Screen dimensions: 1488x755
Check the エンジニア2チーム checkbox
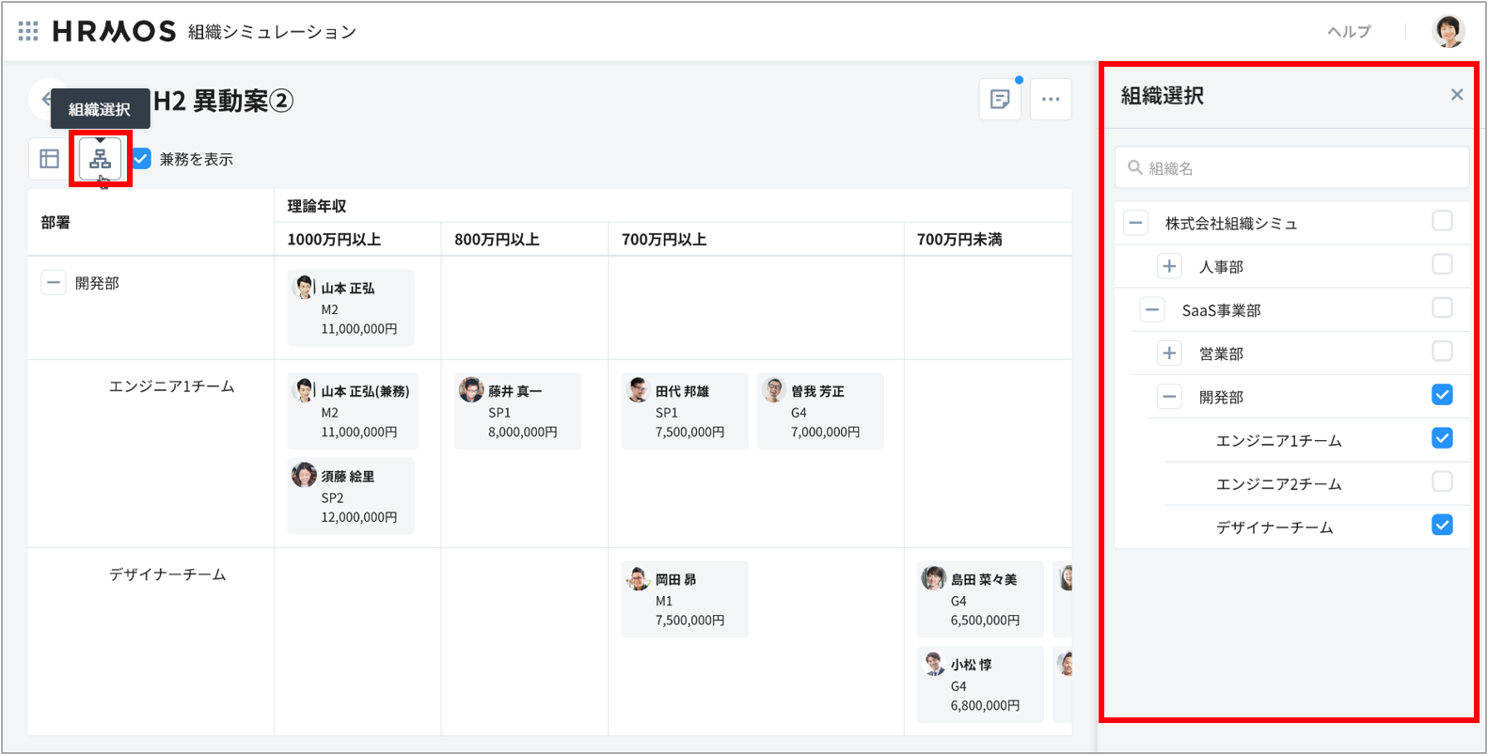pyautogui.click(x=1441, y=482)
